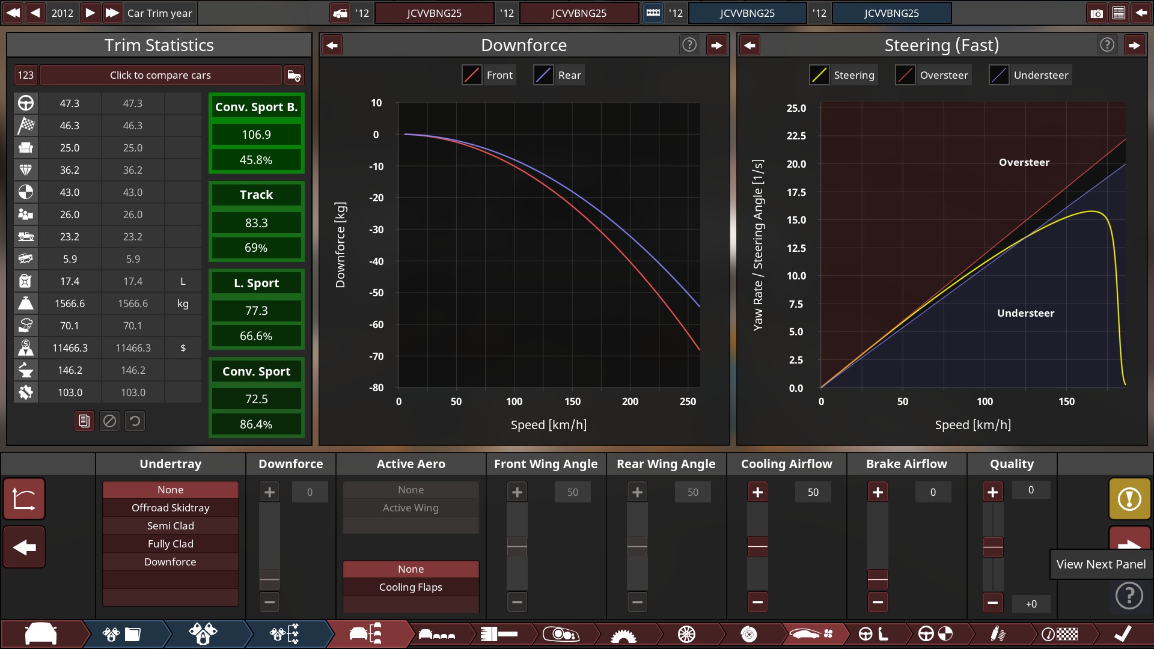Open the paint brush tab icon

[499, 634]
